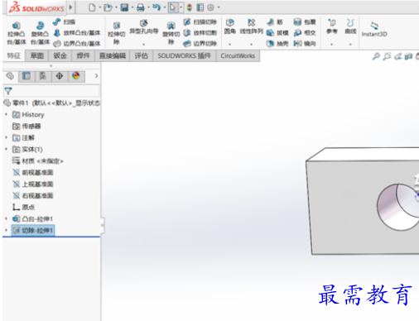Screen dimensions: 419x321
Task: Click the feature tree filter field
Action: point(51,91)
